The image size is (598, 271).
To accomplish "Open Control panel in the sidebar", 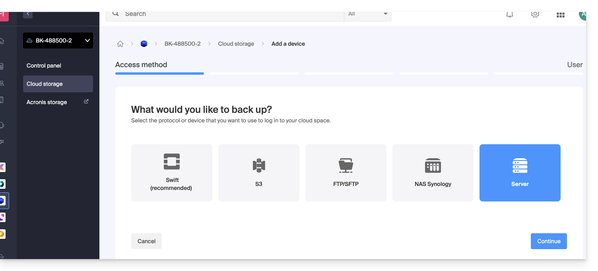I will point(44,66).
